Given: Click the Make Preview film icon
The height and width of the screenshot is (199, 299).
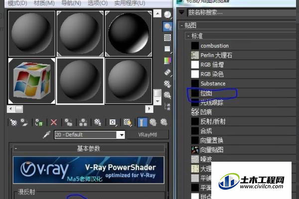Looking at the screenshot, I should point(167,72).
